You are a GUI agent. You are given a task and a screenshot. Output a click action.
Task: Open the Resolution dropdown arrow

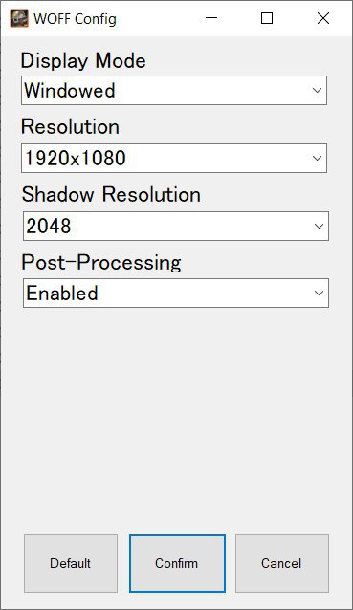coord(317,159)
